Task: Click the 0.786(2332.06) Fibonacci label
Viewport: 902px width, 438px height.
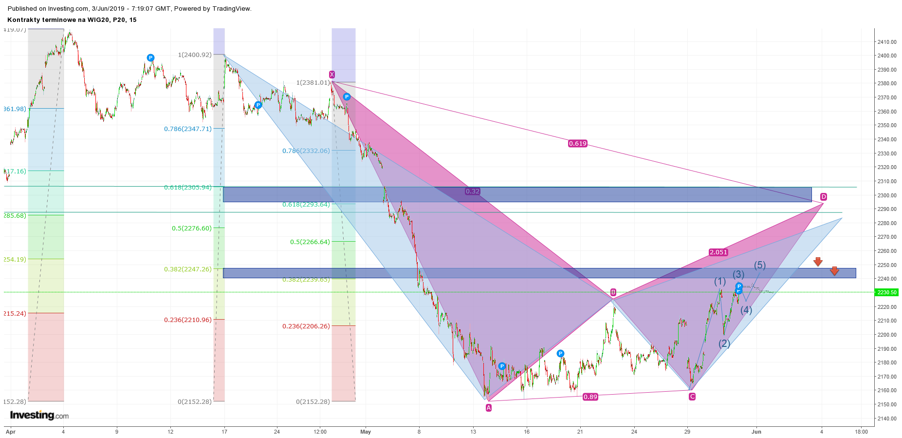Action: tap(306, 151)
